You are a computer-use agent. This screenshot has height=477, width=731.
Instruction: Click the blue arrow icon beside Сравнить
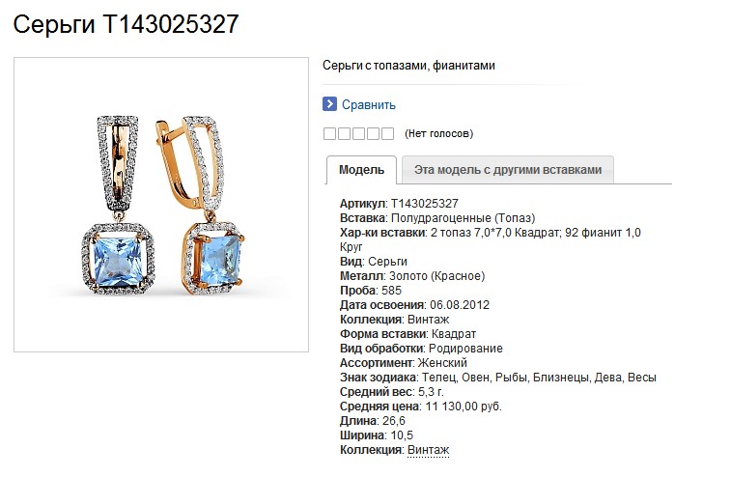pyautogui.click(x=329, y=104)
